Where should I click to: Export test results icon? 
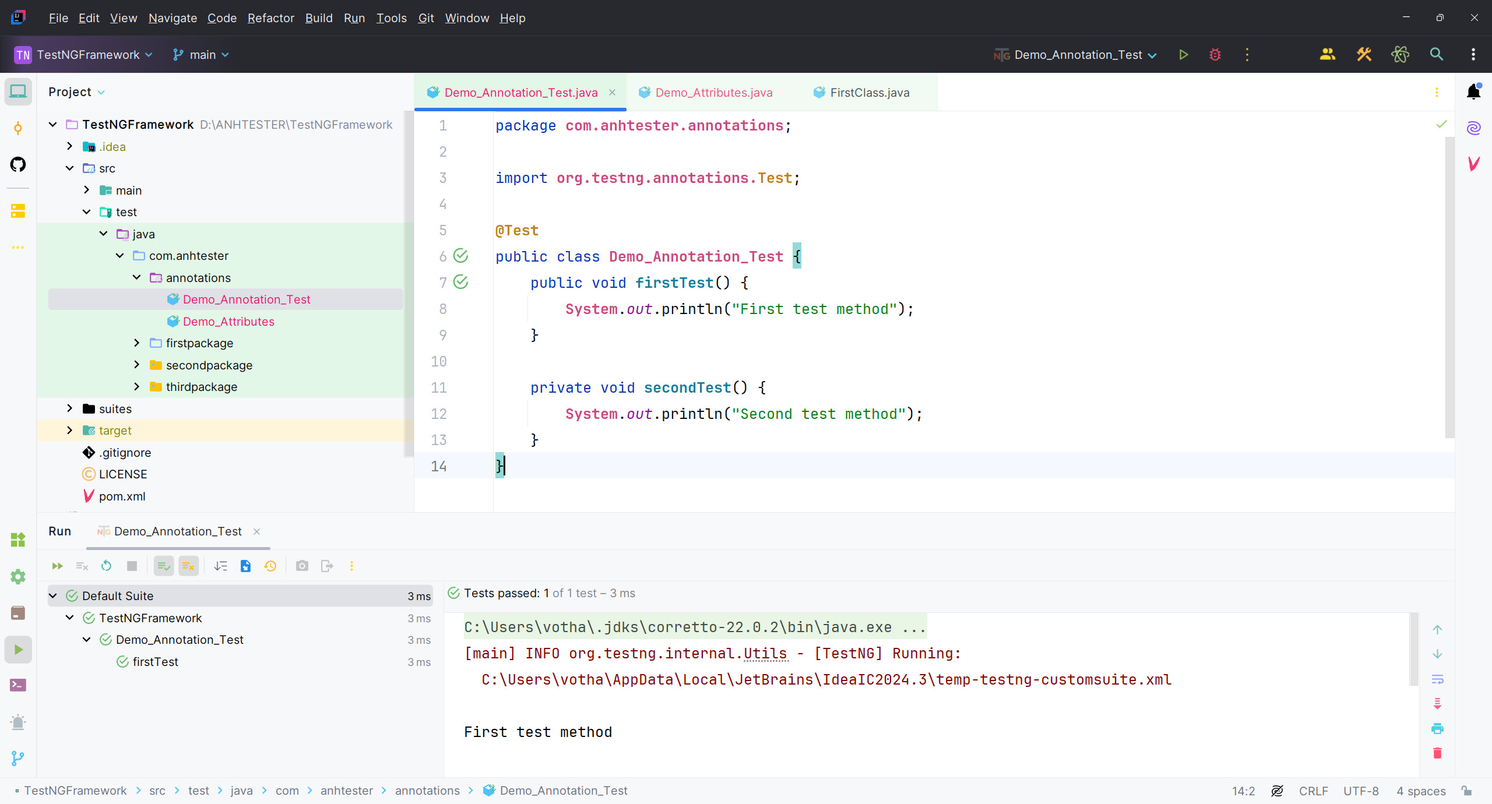327,566
